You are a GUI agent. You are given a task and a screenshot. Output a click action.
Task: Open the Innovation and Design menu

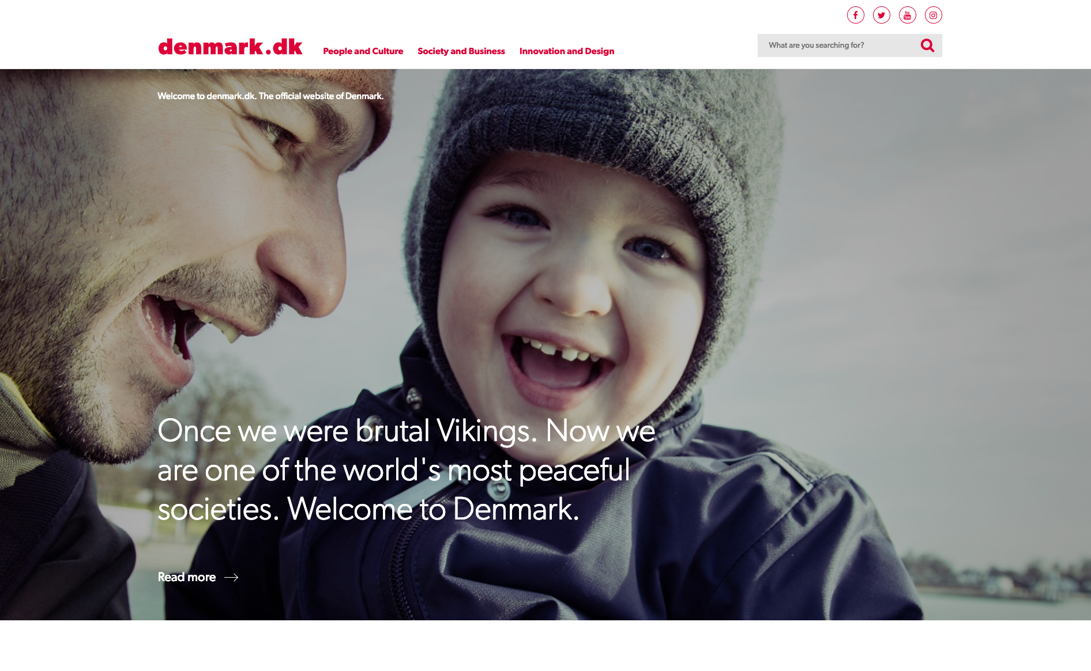tap(567, 51)
